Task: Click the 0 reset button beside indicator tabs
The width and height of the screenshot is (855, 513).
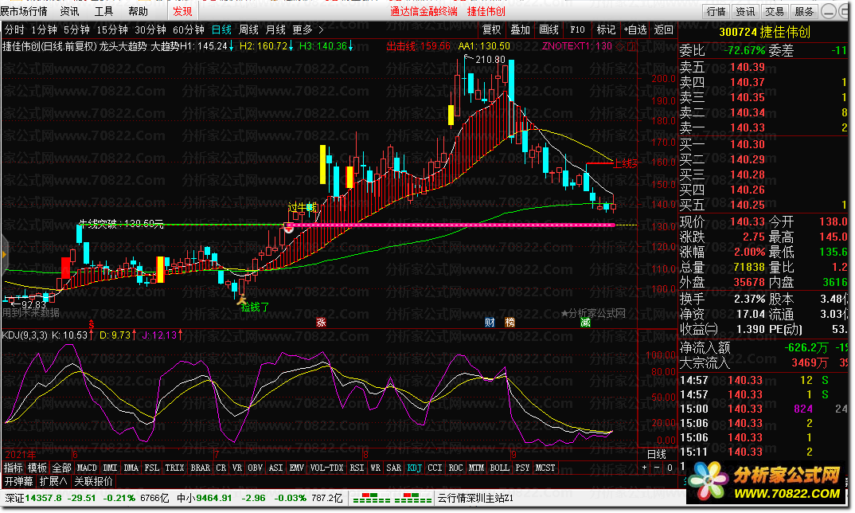Action: [670, 468]
